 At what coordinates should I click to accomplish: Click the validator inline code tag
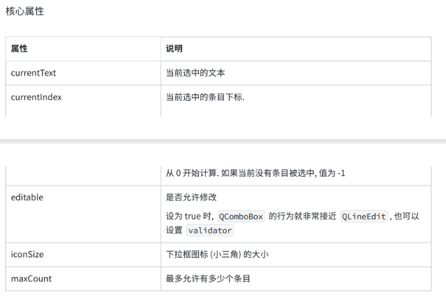point(210,231)
